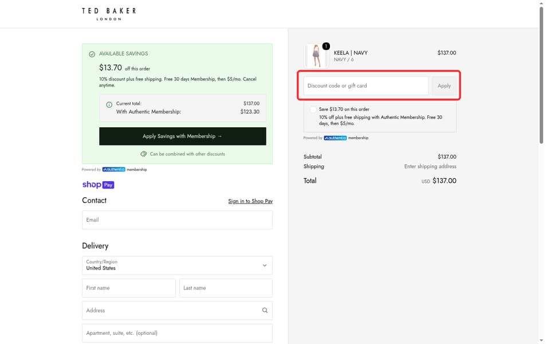Tick the Save $13.70 on this order checkbox

[313, 110]
